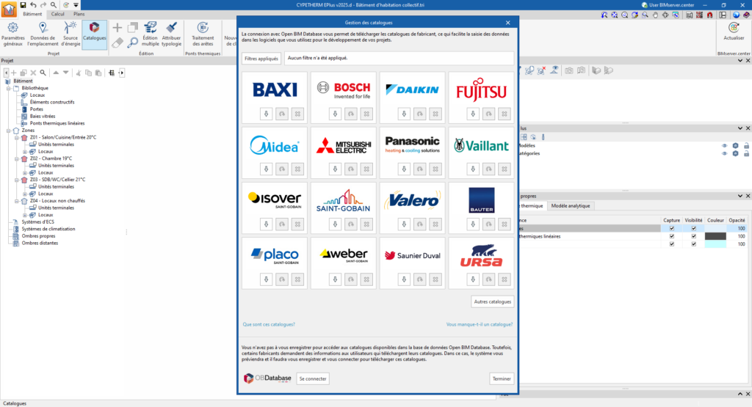
Task: Click the Autres catalogues button
Action: pos(493,301)
